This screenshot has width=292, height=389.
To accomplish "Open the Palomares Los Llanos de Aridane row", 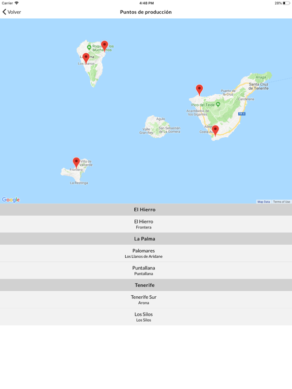I will [146, 253].
